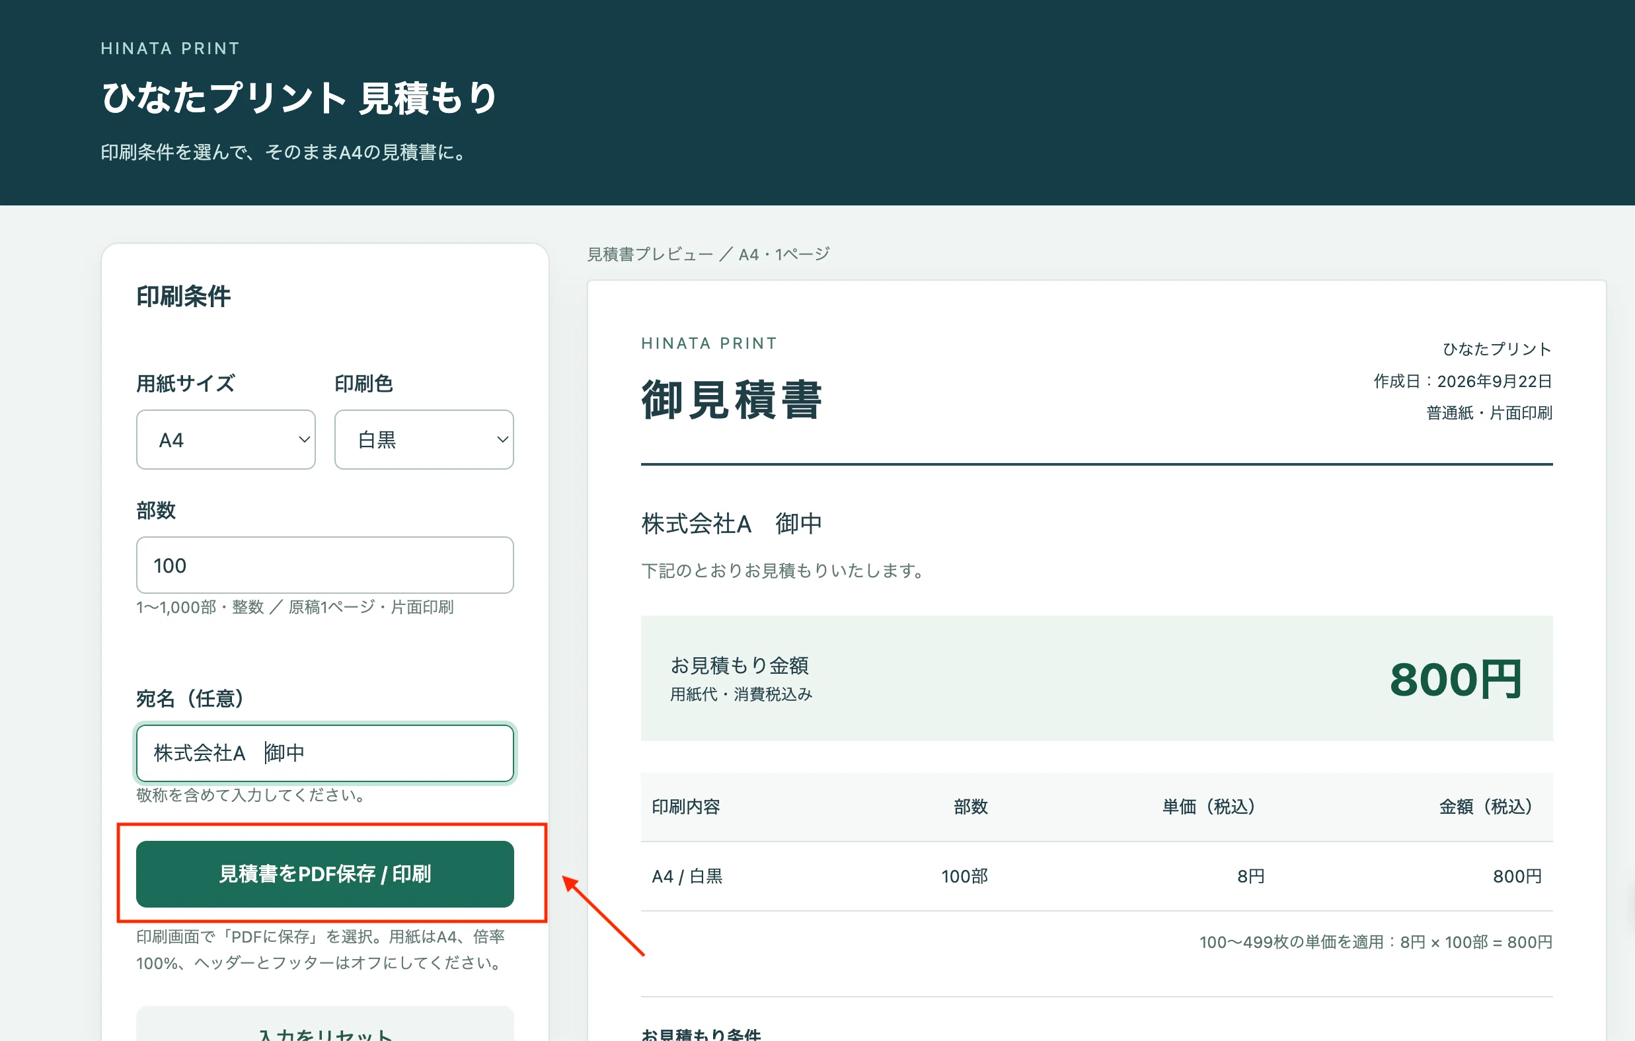This screenshot has width=1635, height=1041.
Task: Click the 見積書をPDF保存 / 印刷 button
Action: 324,873
